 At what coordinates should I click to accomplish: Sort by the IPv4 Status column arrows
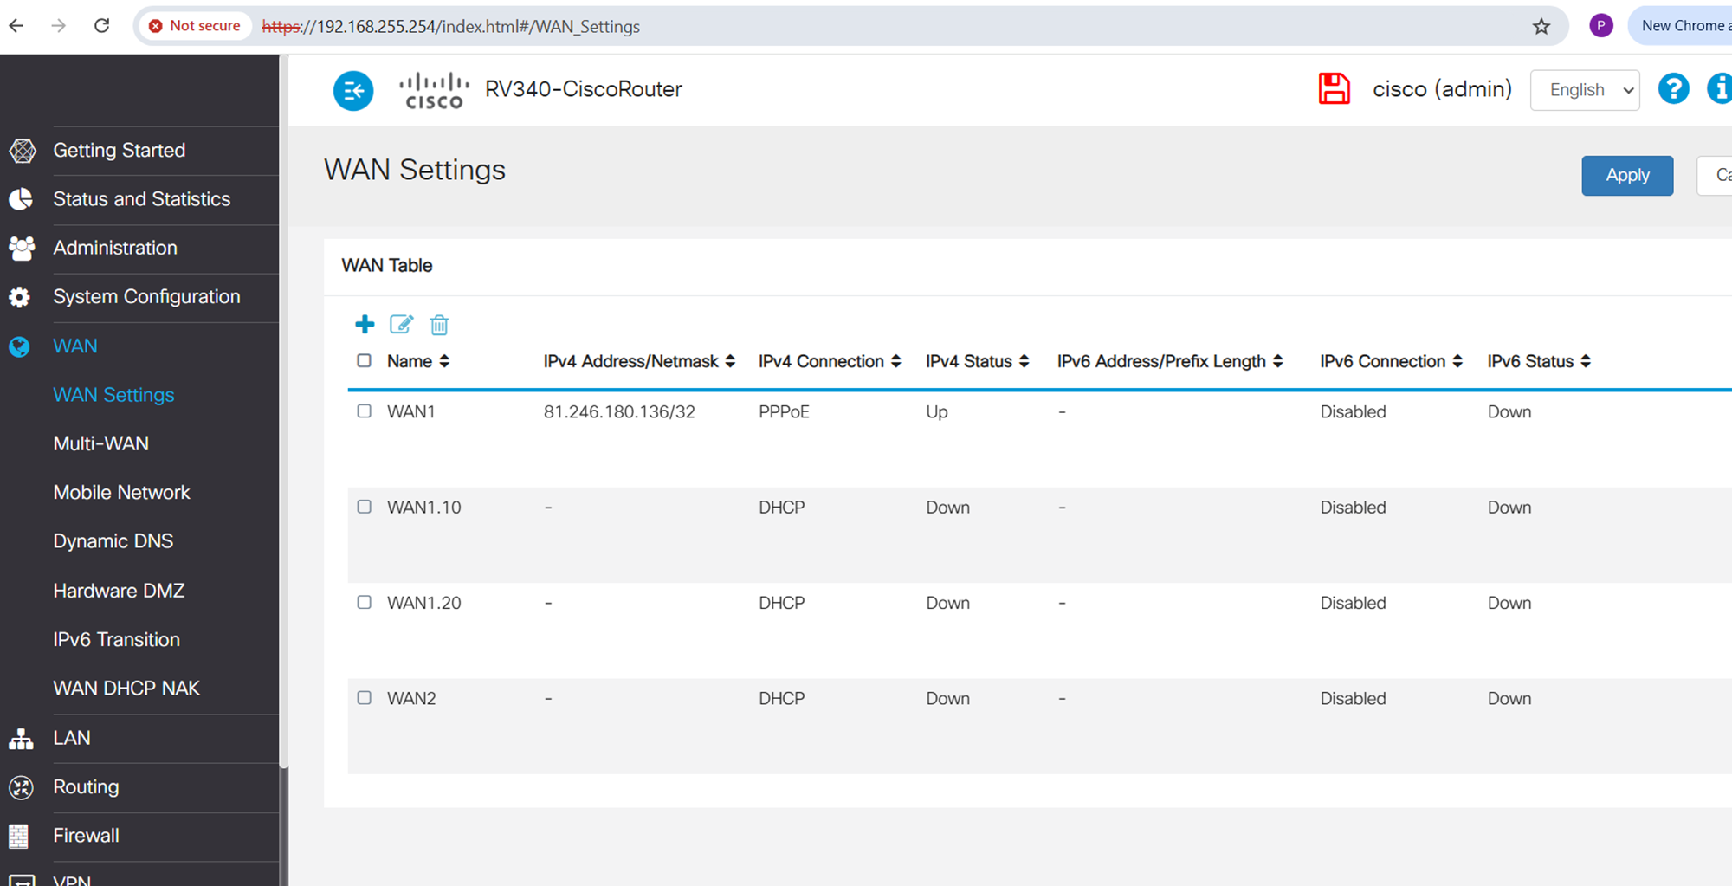[x=1024, y=361]
